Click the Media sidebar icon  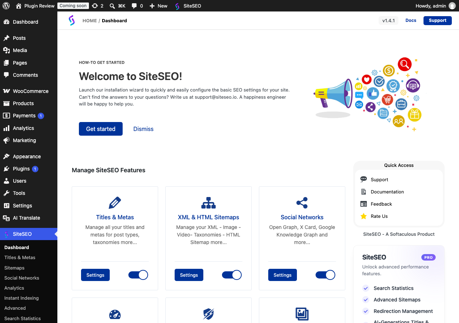tap(6, 50)
